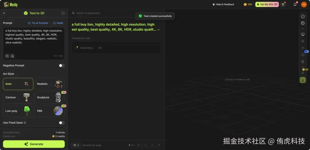Go to the next page of records
This screenshot has height=150, width=310.
click(x=152, y=145)
